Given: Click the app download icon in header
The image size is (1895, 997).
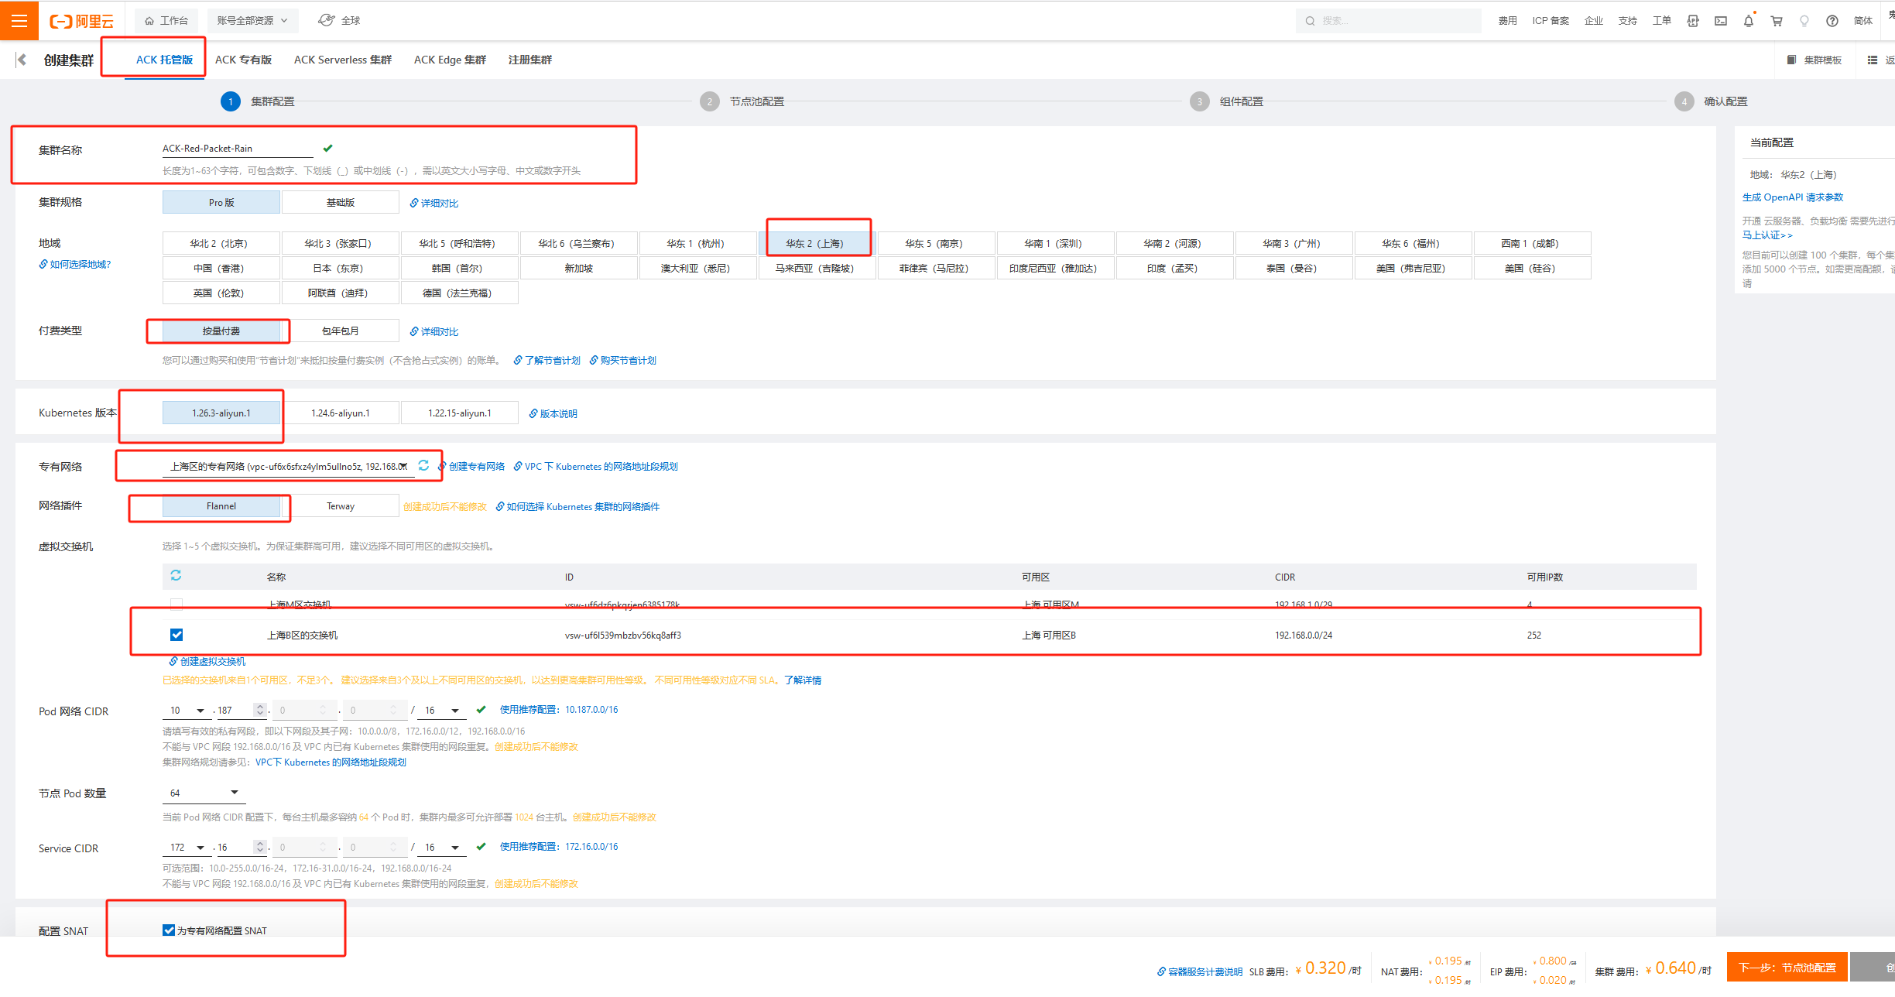Looking at the screenshot, I should click(1693, 21).
